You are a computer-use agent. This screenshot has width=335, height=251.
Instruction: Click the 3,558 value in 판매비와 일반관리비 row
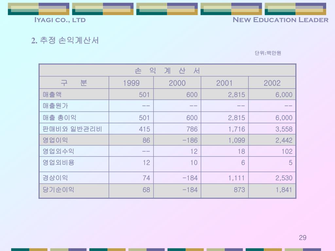click(x=284, y=129)
